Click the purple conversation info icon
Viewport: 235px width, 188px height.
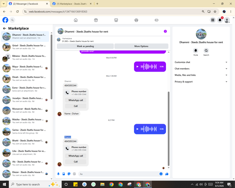[165, 31]
